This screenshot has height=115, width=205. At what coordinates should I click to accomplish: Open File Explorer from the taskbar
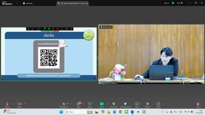(109, 112)
